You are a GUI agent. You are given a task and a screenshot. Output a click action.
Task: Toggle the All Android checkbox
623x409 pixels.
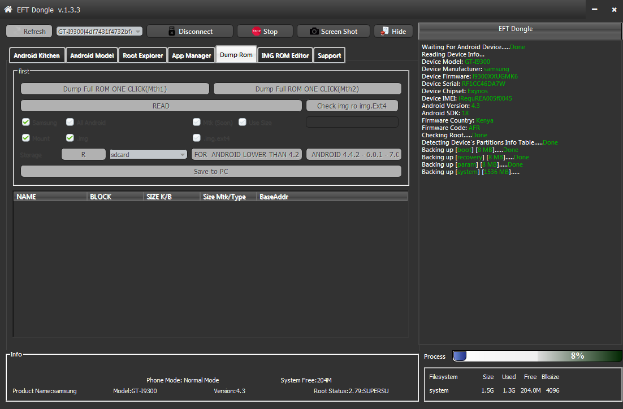coord(70,122)
